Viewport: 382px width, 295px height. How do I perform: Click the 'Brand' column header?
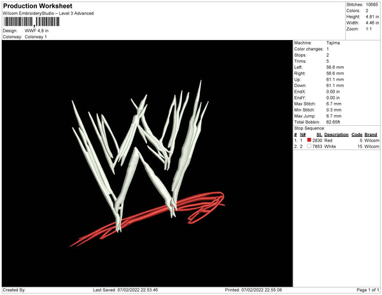coord(371,135)
